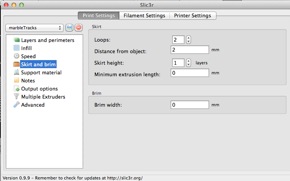Switch to the Printer Settings tab
Viewport: 290px width, 181px height.
click(193, 15)
